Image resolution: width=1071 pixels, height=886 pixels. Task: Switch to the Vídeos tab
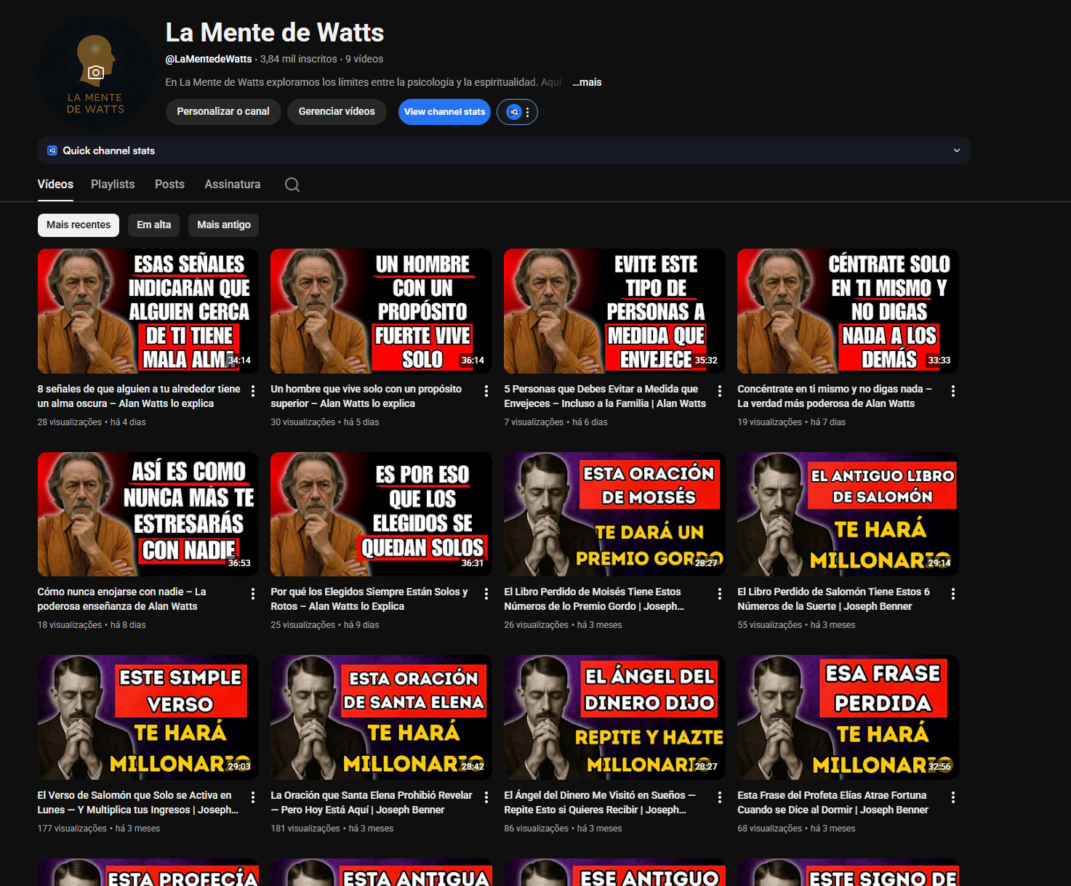tap(55, 185)
